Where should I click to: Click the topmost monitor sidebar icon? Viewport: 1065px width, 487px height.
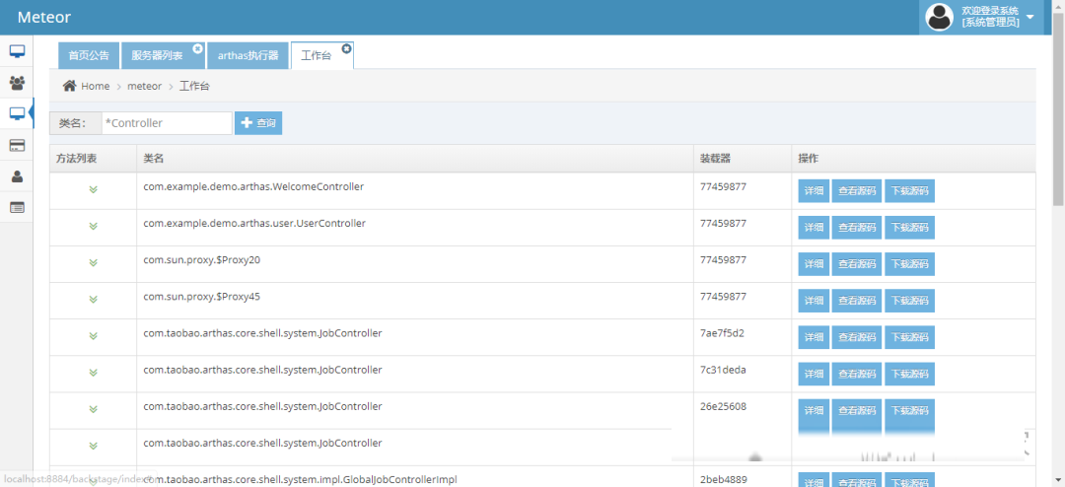(x=17, y=51)
